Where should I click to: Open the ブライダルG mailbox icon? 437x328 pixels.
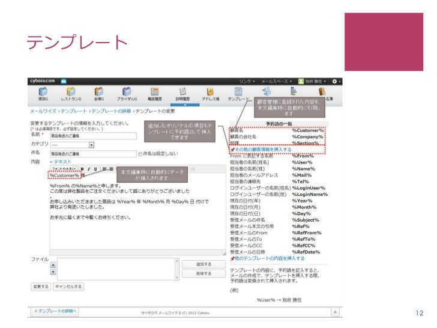[x=127, y=94]
